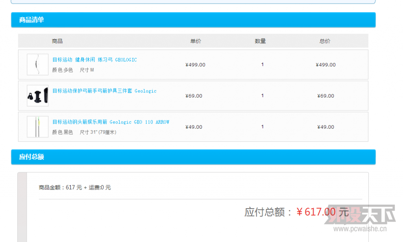Click quantity 1 in the arrow row
This screenshot has width=403, height=242.
coord(263,127)
